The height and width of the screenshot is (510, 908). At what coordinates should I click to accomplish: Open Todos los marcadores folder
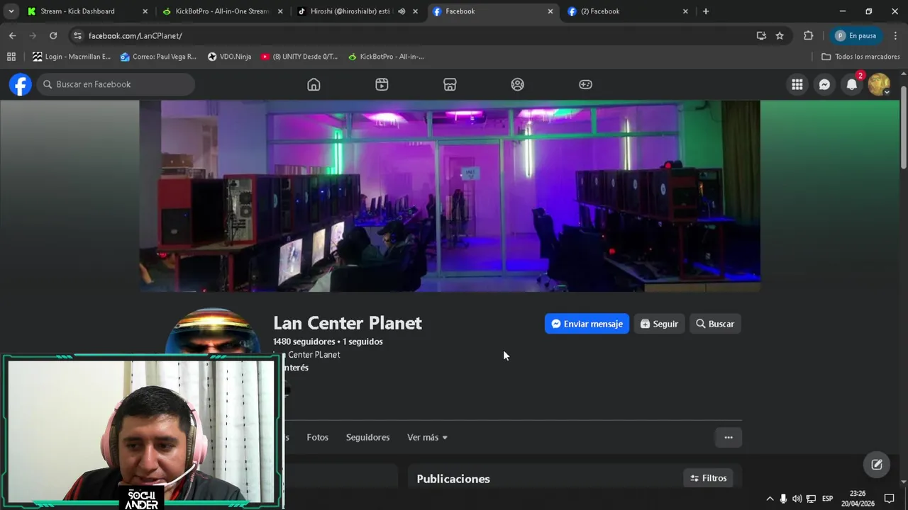(x=860, y=57)
